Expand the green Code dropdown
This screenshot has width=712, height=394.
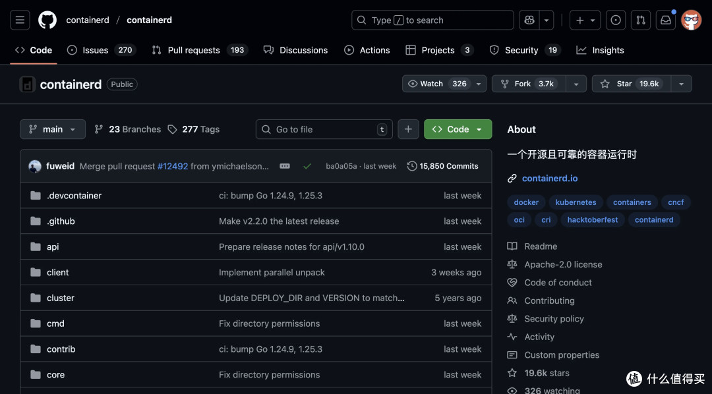(458, 129)
